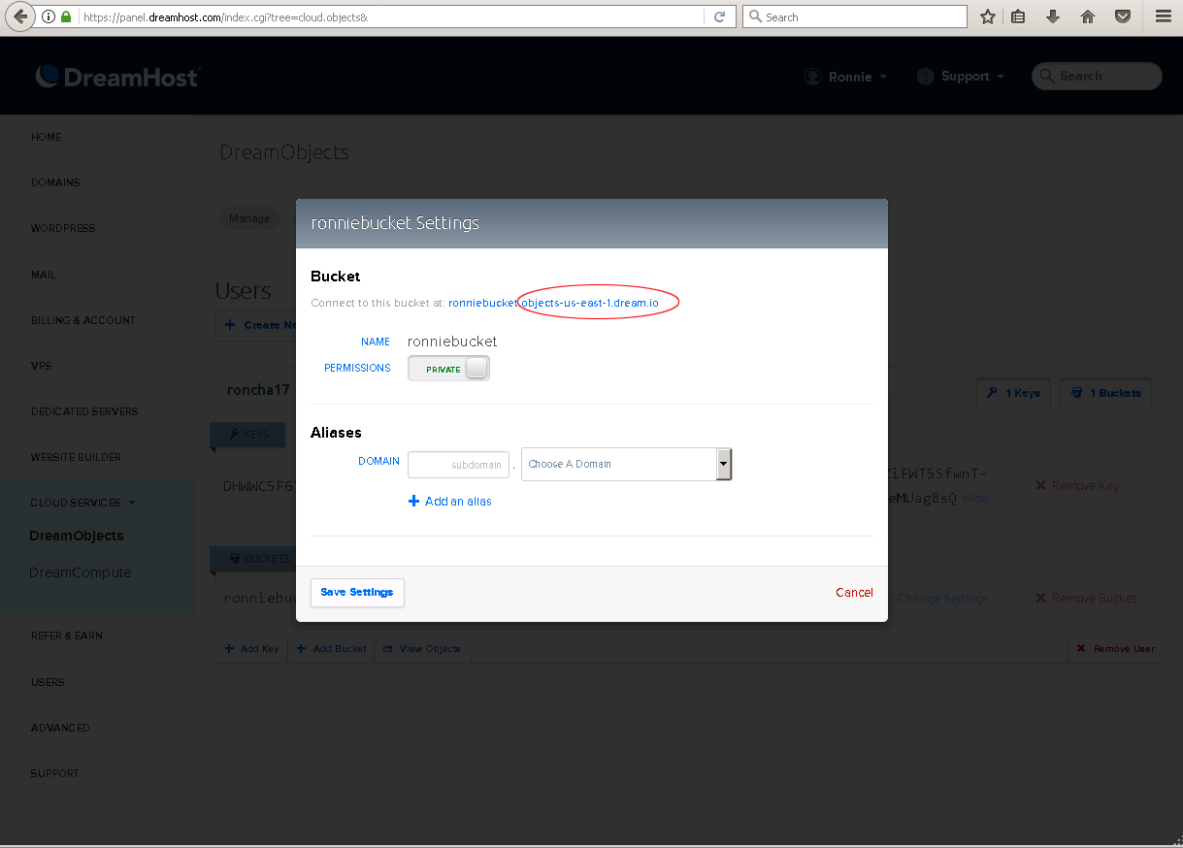Image resolution: width=1183 pixels, height=848 pixels.
Task: Go to browser home page icon
Action: pos(1088,16)
